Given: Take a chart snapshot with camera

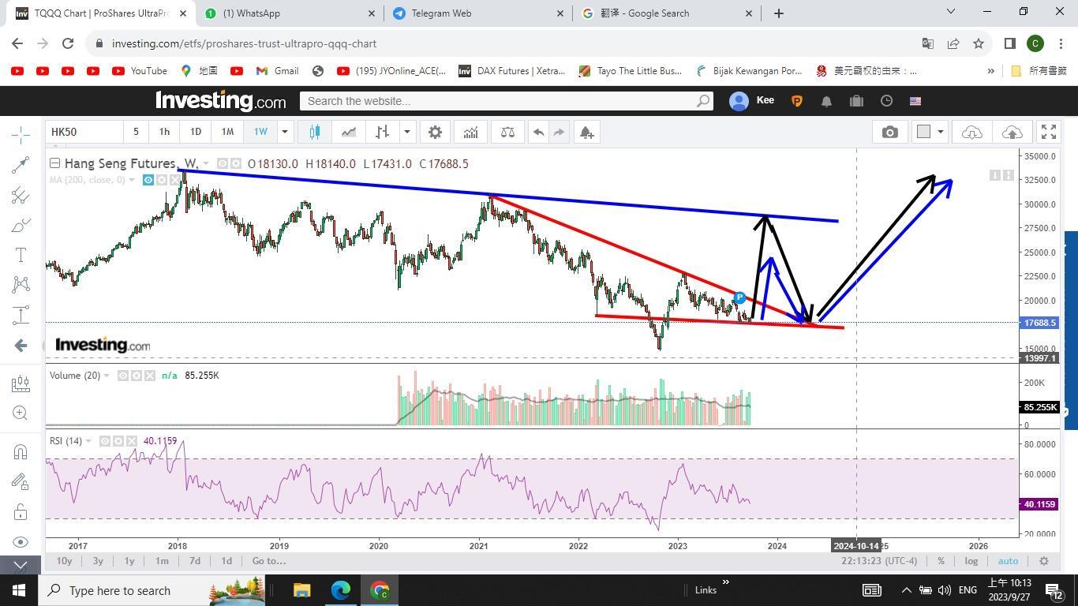Looking at the screenshot, I should click(x=889, y=132).
